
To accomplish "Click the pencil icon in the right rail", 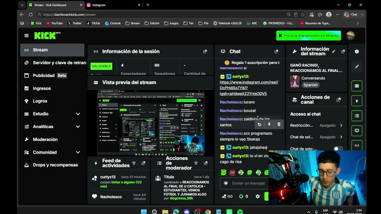I will (x=357, y=67).
